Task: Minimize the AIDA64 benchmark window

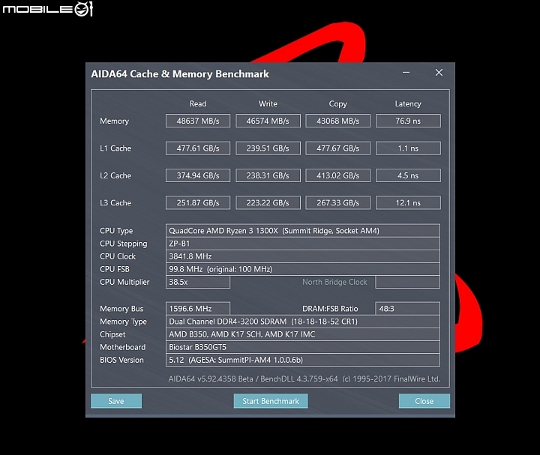Action: click(x=406, y=73)
